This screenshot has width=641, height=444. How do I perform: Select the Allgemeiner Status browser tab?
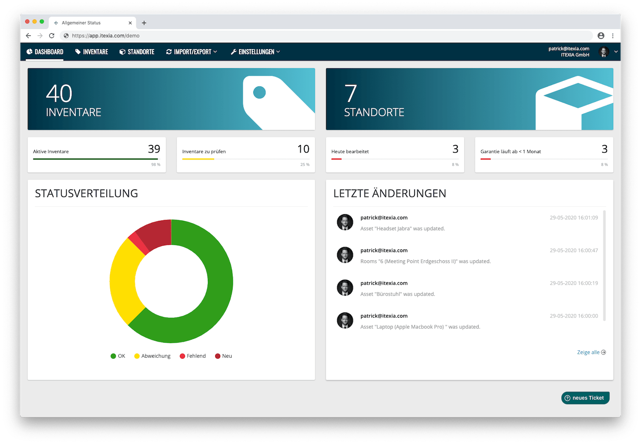pyautogui.click(x=92, y=23)
